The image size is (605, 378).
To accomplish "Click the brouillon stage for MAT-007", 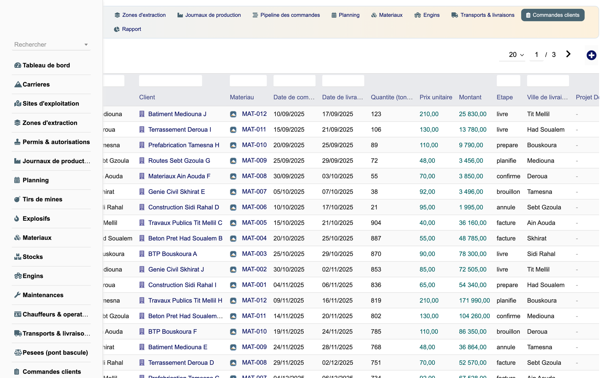I will tap(508, 192).
